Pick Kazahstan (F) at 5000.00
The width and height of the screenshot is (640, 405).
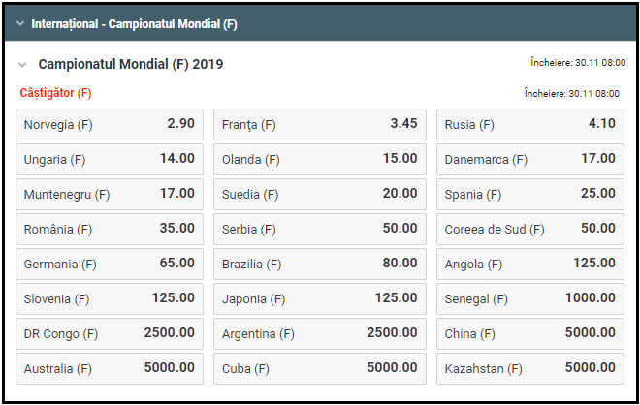[529, 368]
